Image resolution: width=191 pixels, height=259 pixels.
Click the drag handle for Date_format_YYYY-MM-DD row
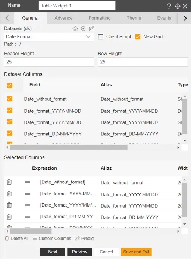(x=28, y=194)
